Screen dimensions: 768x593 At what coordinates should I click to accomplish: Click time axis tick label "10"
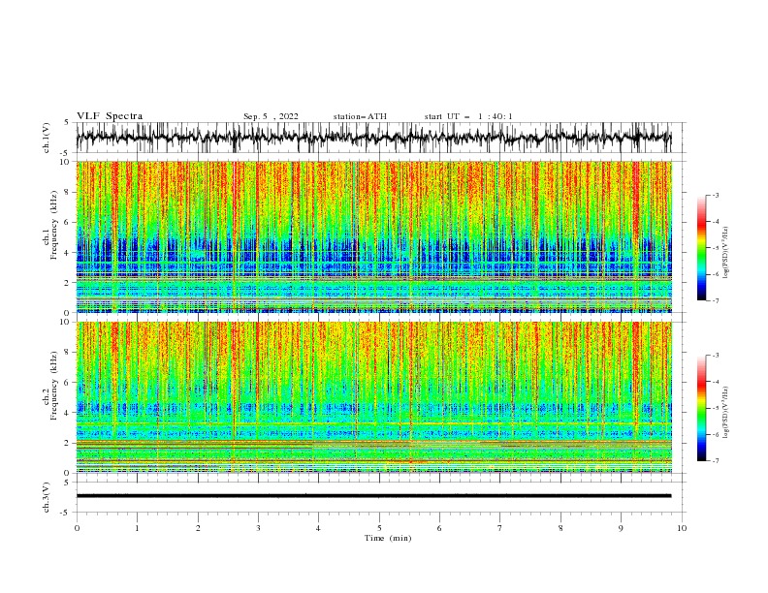682,528
